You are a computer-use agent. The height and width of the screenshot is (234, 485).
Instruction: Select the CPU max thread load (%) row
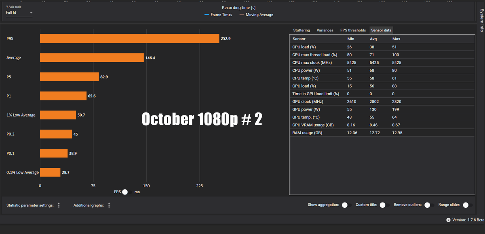pos(382,55)
